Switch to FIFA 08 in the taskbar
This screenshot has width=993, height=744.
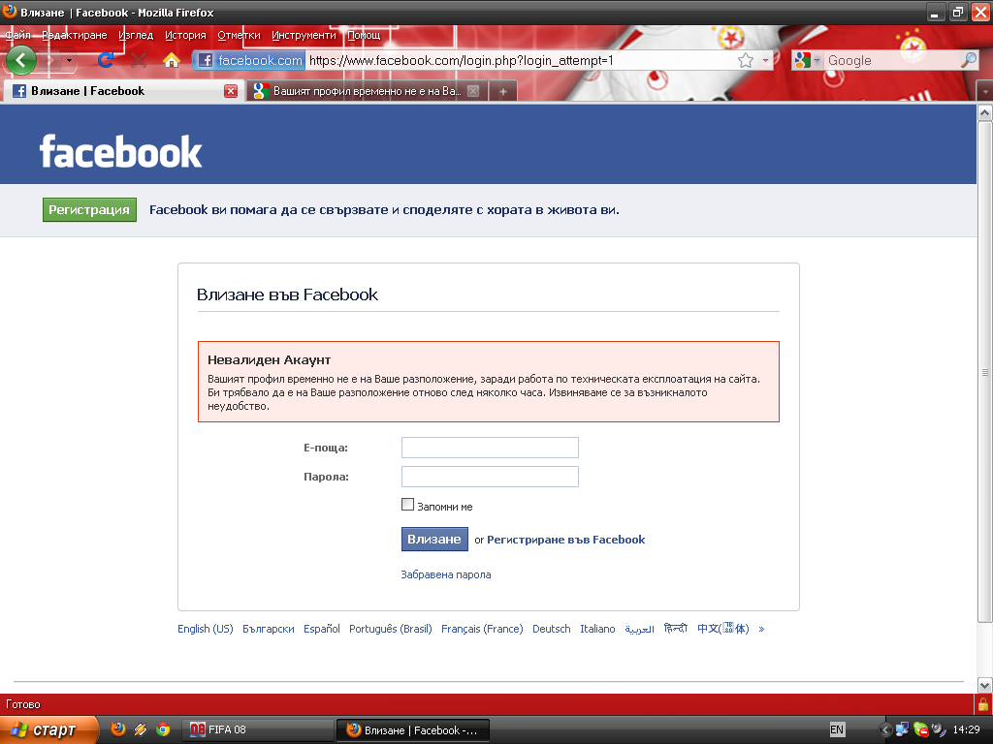coord(258,729)
